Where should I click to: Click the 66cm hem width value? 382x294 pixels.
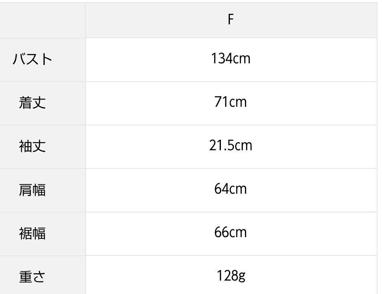[230, 232]
